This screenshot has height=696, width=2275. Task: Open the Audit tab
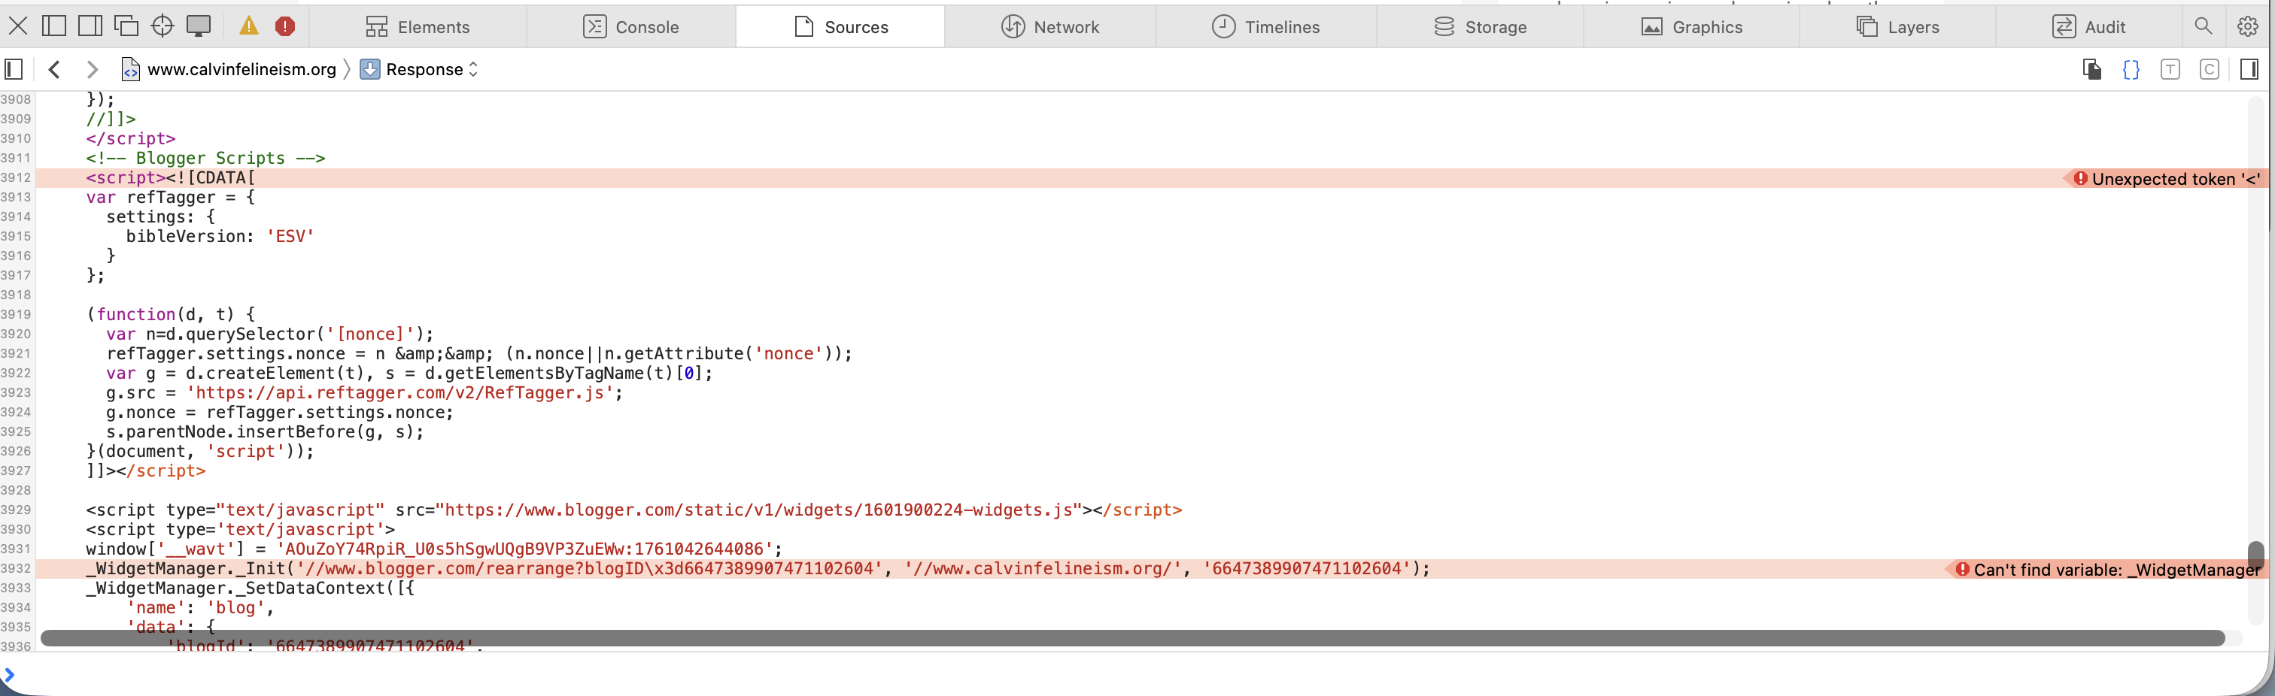click(2088, 27)
